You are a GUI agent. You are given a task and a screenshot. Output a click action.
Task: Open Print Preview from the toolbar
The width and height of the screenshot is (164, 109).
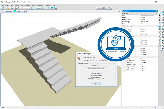pos(18,8)
